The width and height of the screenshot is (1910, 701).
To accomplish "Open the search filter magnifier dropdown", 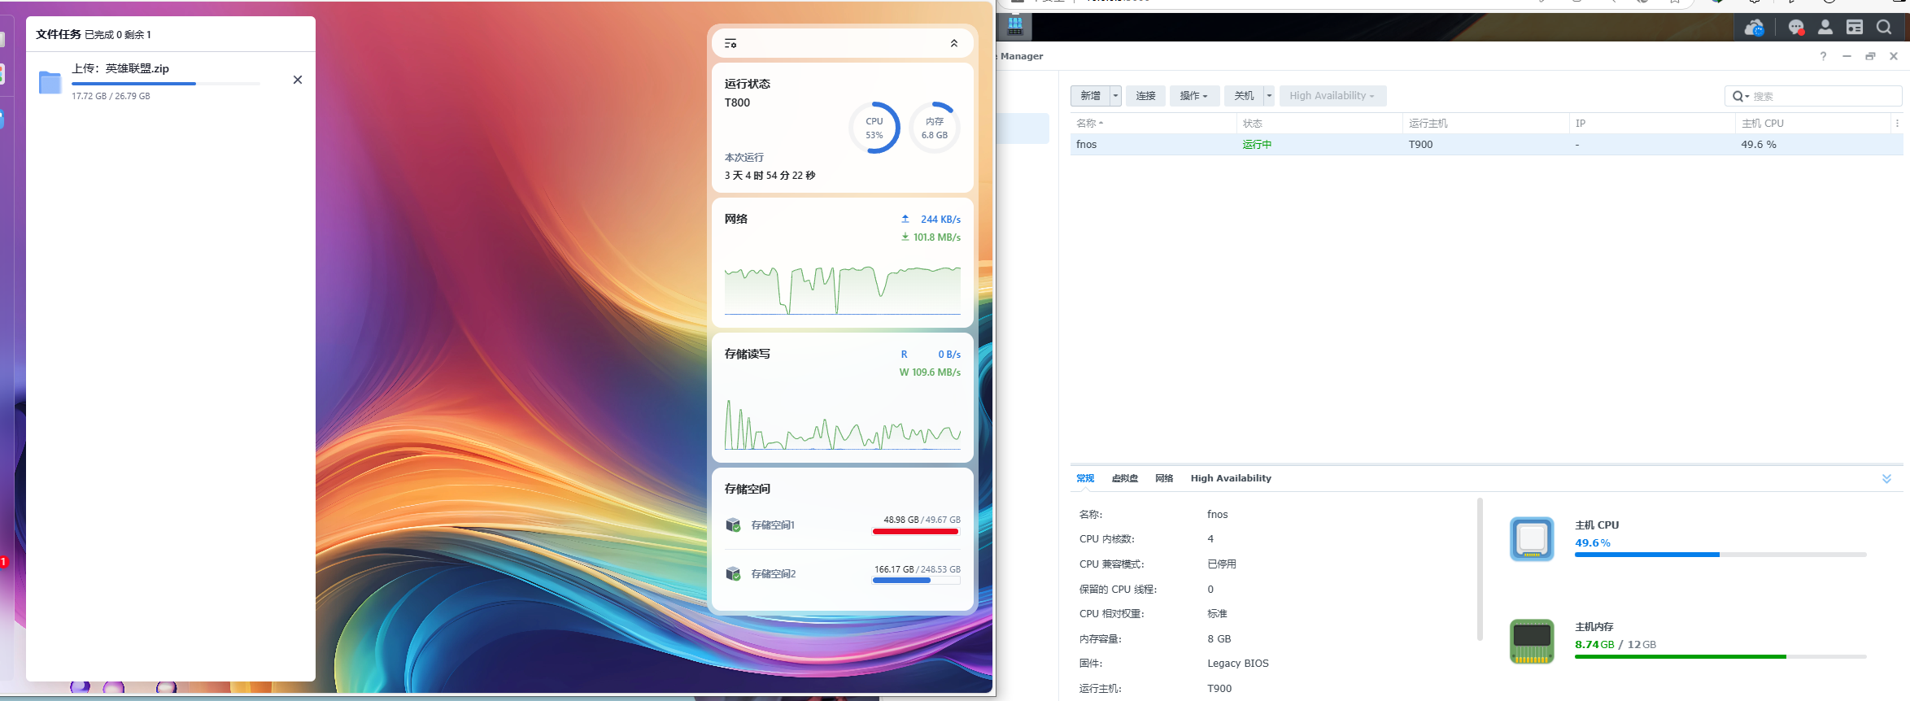I will click(x=1740, y=96).
